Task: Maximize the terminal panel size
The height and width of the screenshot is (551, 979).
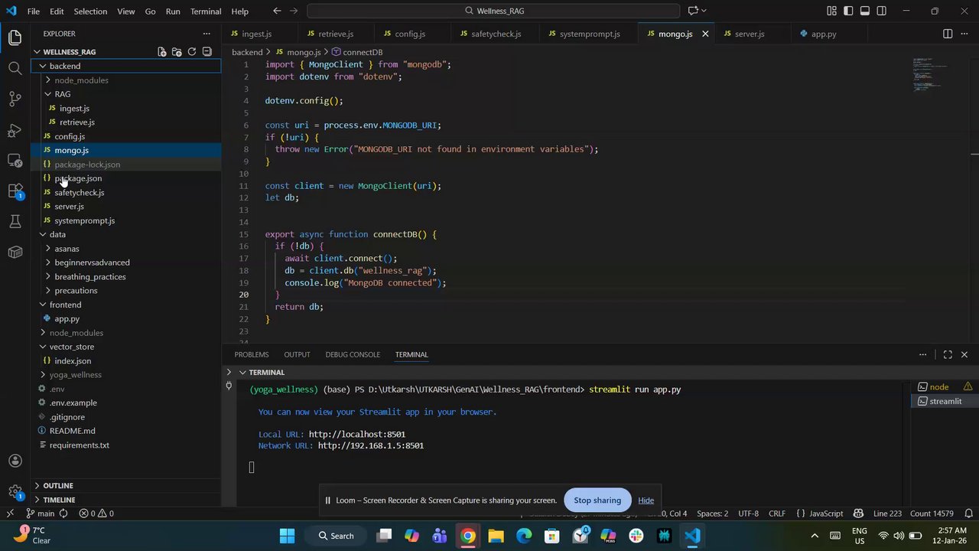Action: click(x=948, y=354)
